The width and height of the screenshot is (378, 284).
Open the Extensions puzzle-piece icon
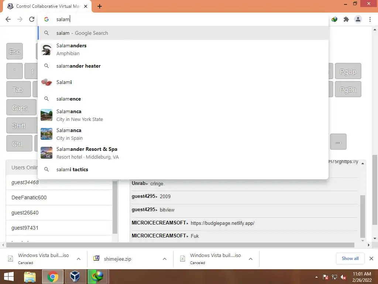point(346,19)
